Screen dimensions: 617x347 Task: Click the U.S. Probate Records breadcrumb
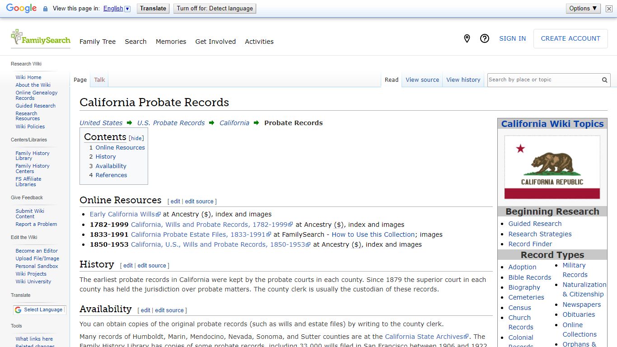171,123
